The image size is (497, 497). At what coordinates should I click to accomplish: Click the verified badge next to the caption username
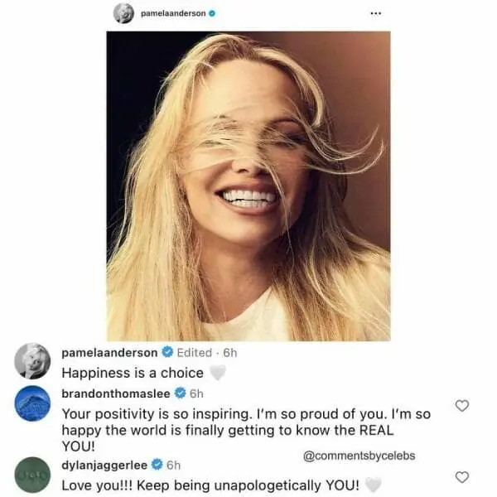166,352
